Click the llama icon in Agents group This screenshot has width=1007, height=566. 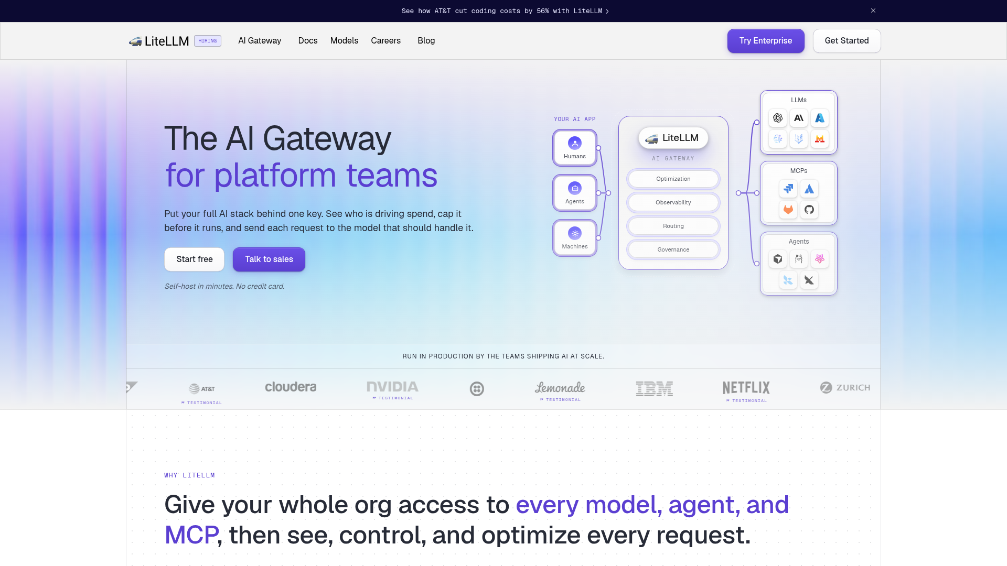click(x=799, y=259)
